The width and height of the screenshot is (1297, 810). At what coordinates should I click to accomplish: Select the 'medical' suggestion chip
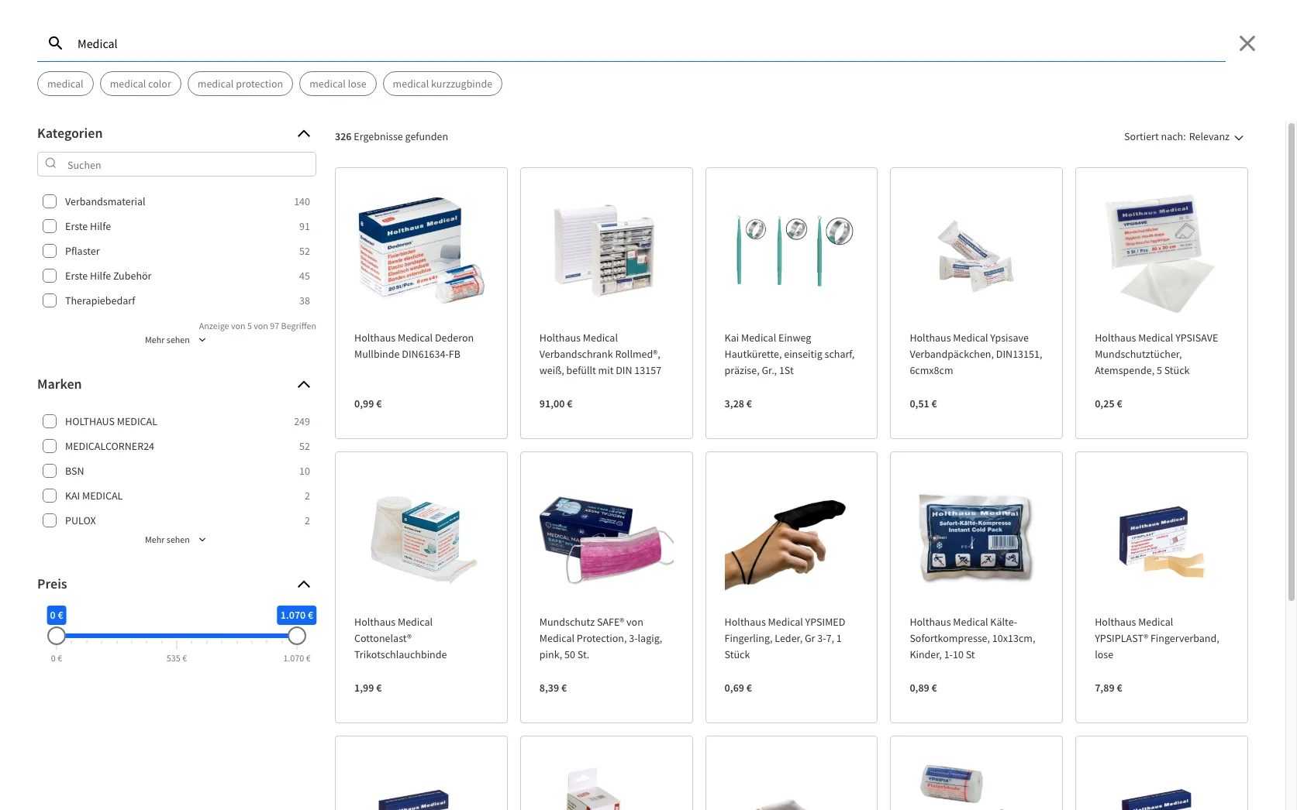[65, 84]
